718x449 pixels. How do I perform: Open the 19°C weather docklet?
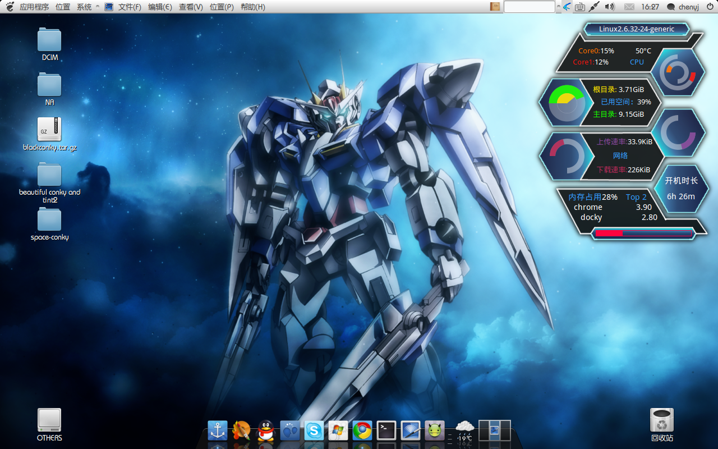coord(464,431)
